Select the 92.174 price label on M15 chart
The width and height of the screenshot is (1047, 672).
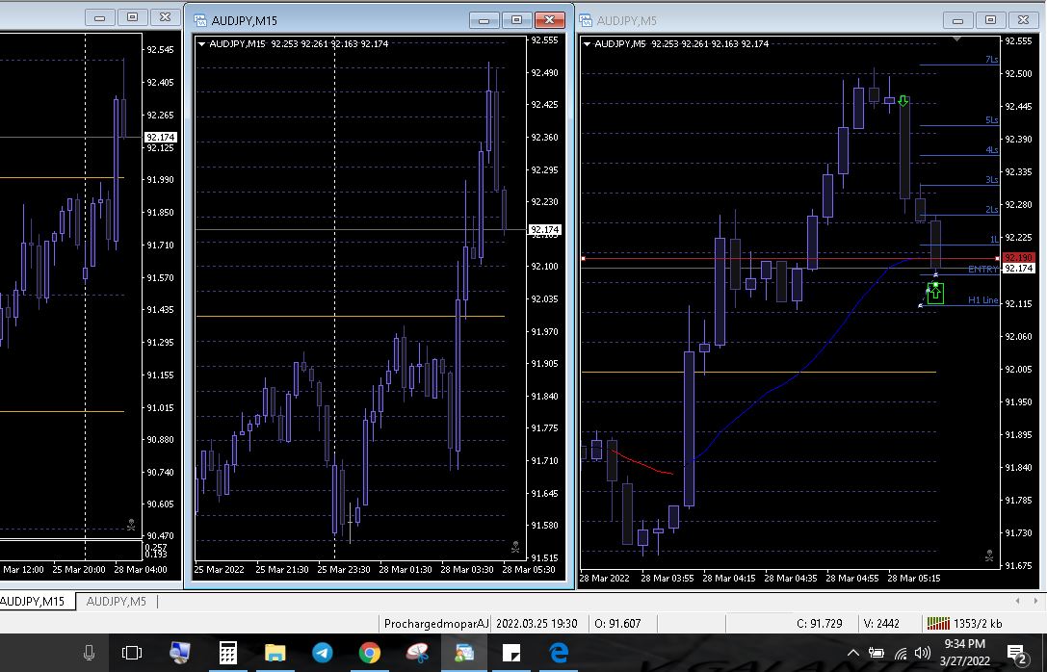coord(544,229)
